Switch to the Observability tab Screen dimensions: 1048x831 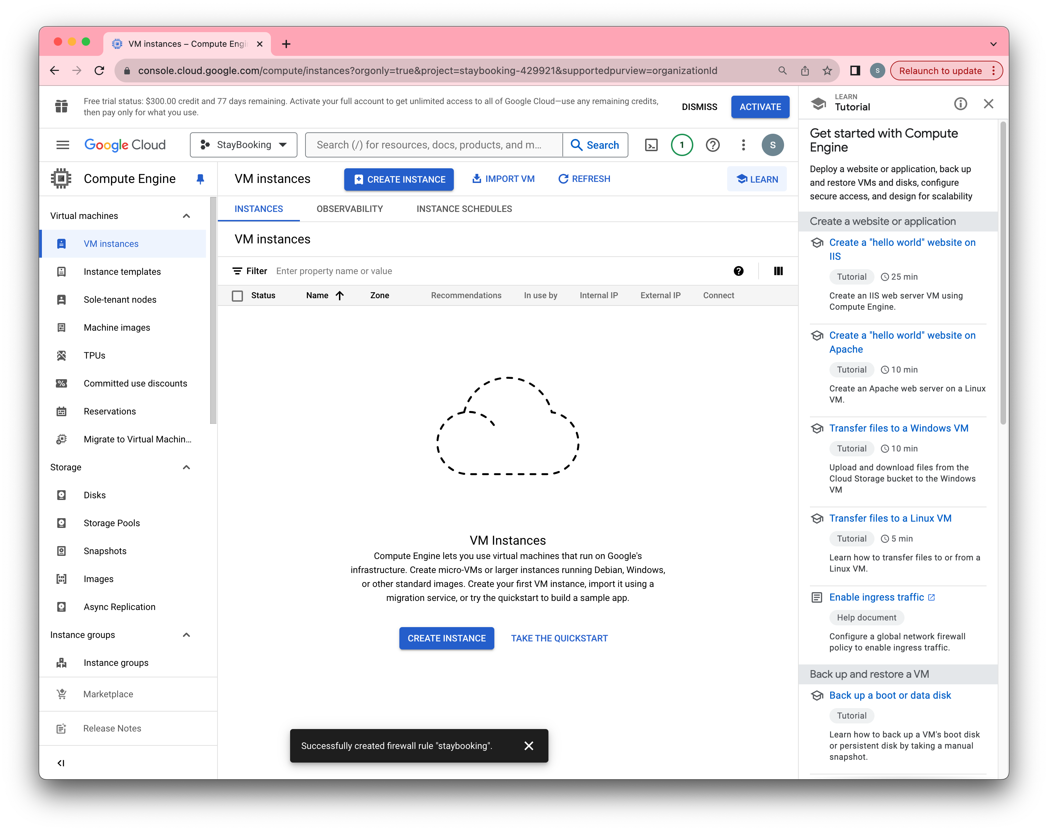pos(349,208)
